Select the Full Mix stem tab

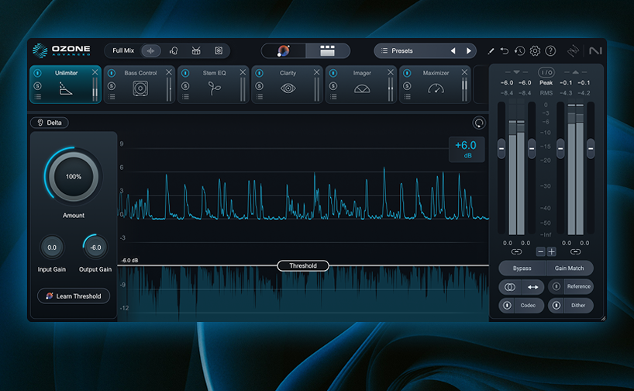pos(123,50)
